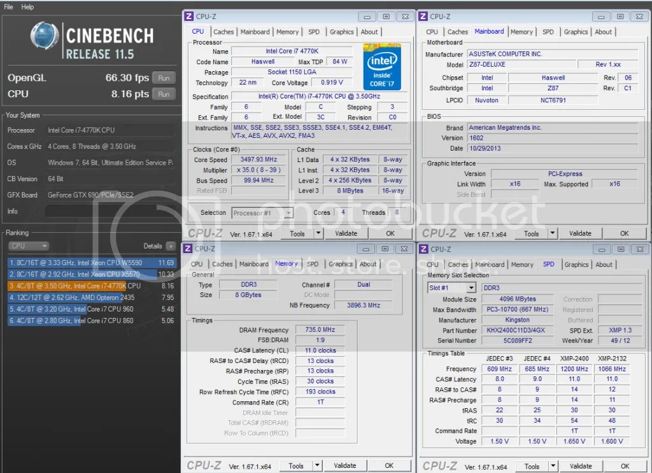
Task: Click CPU-Z title icon in Mainboard window
Action: coord(423,16)
